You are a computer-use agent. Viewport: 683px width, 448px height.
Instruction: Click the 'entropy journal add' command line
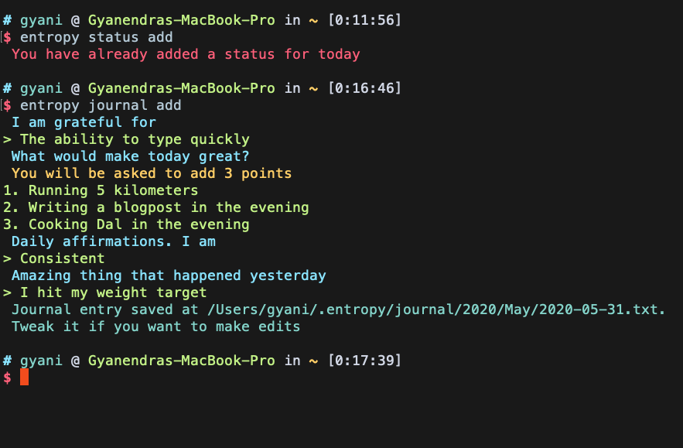coord(101,105)
